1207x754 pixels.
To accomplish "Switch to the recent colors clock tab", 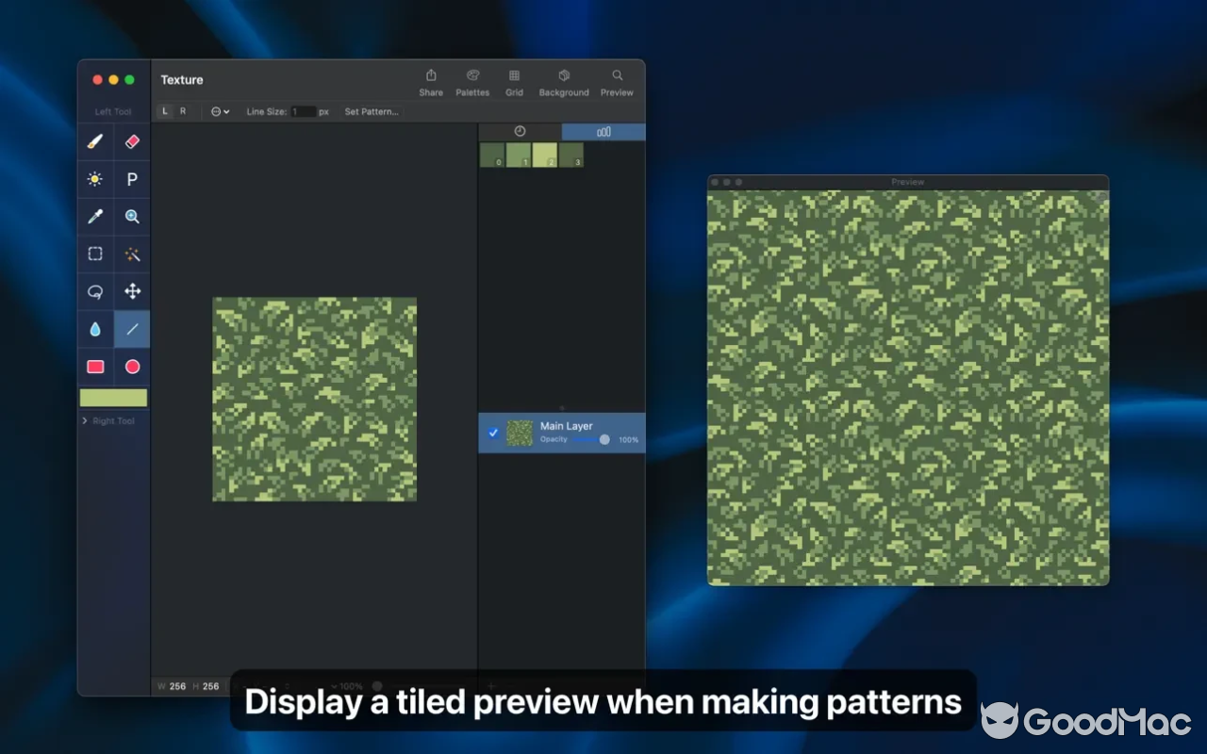I will click(520, 131).
